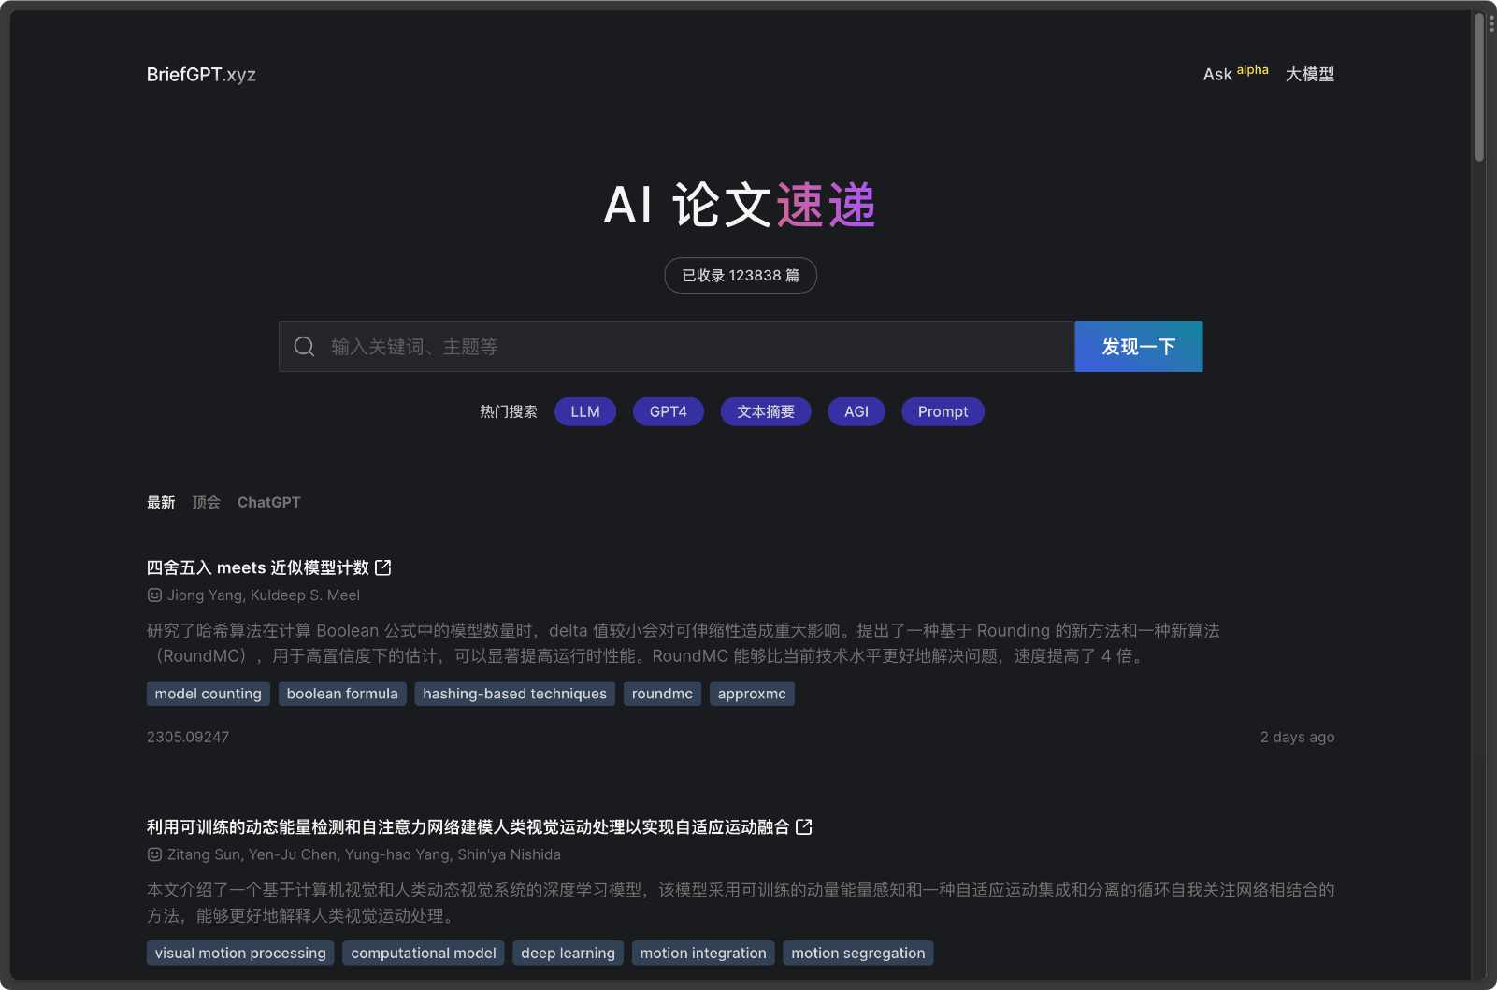Select the LLM hot search tag
Image resolution: width=1497 pixels, height=990 pixels.
coord(584,411)
